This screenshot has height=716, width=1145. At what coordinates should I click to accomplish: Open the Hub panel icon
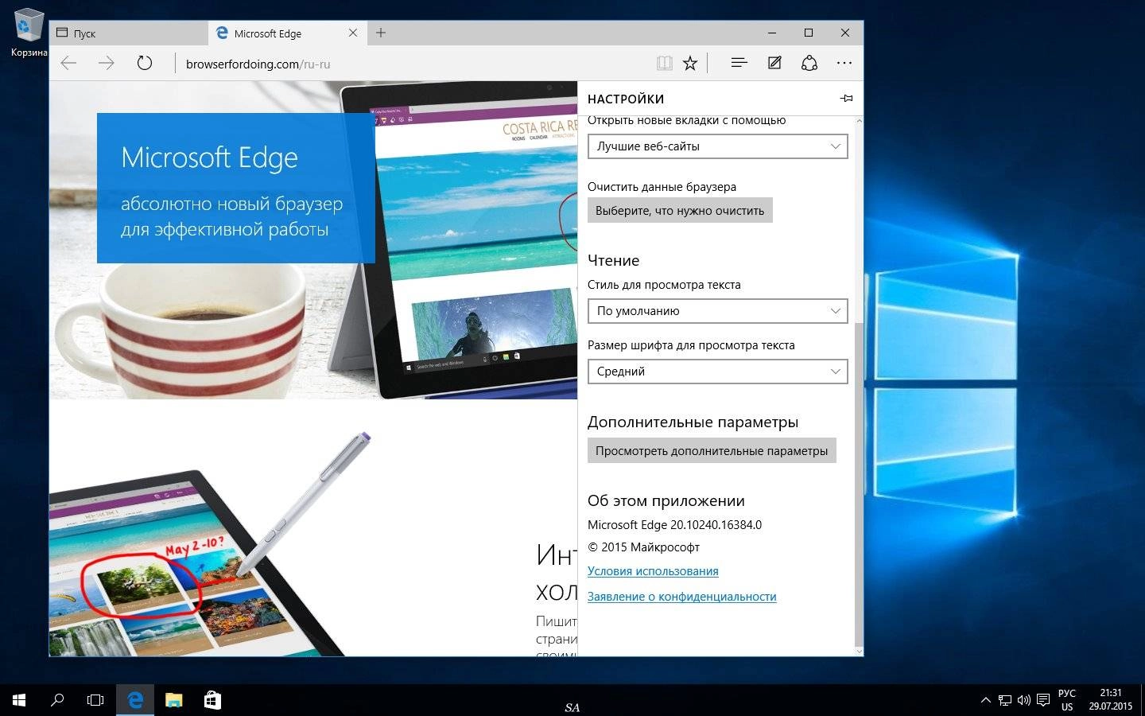click(x=739, y=63)
